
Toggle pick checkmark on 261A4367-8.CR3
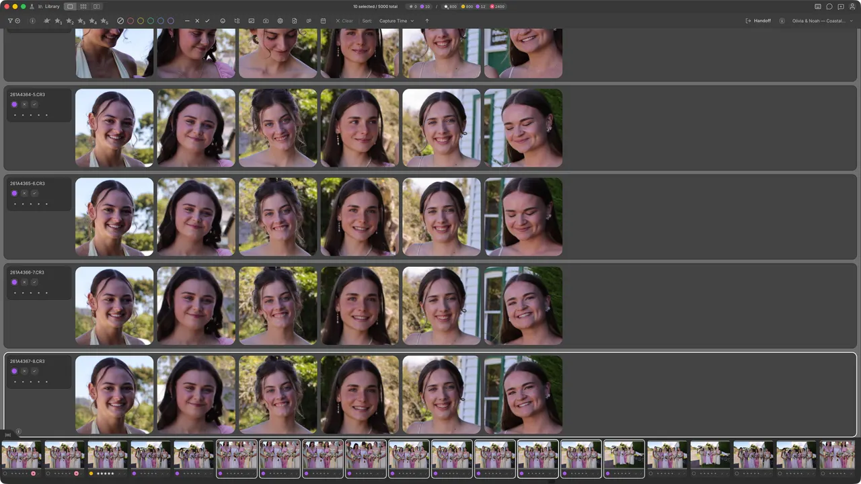(34, 371)
